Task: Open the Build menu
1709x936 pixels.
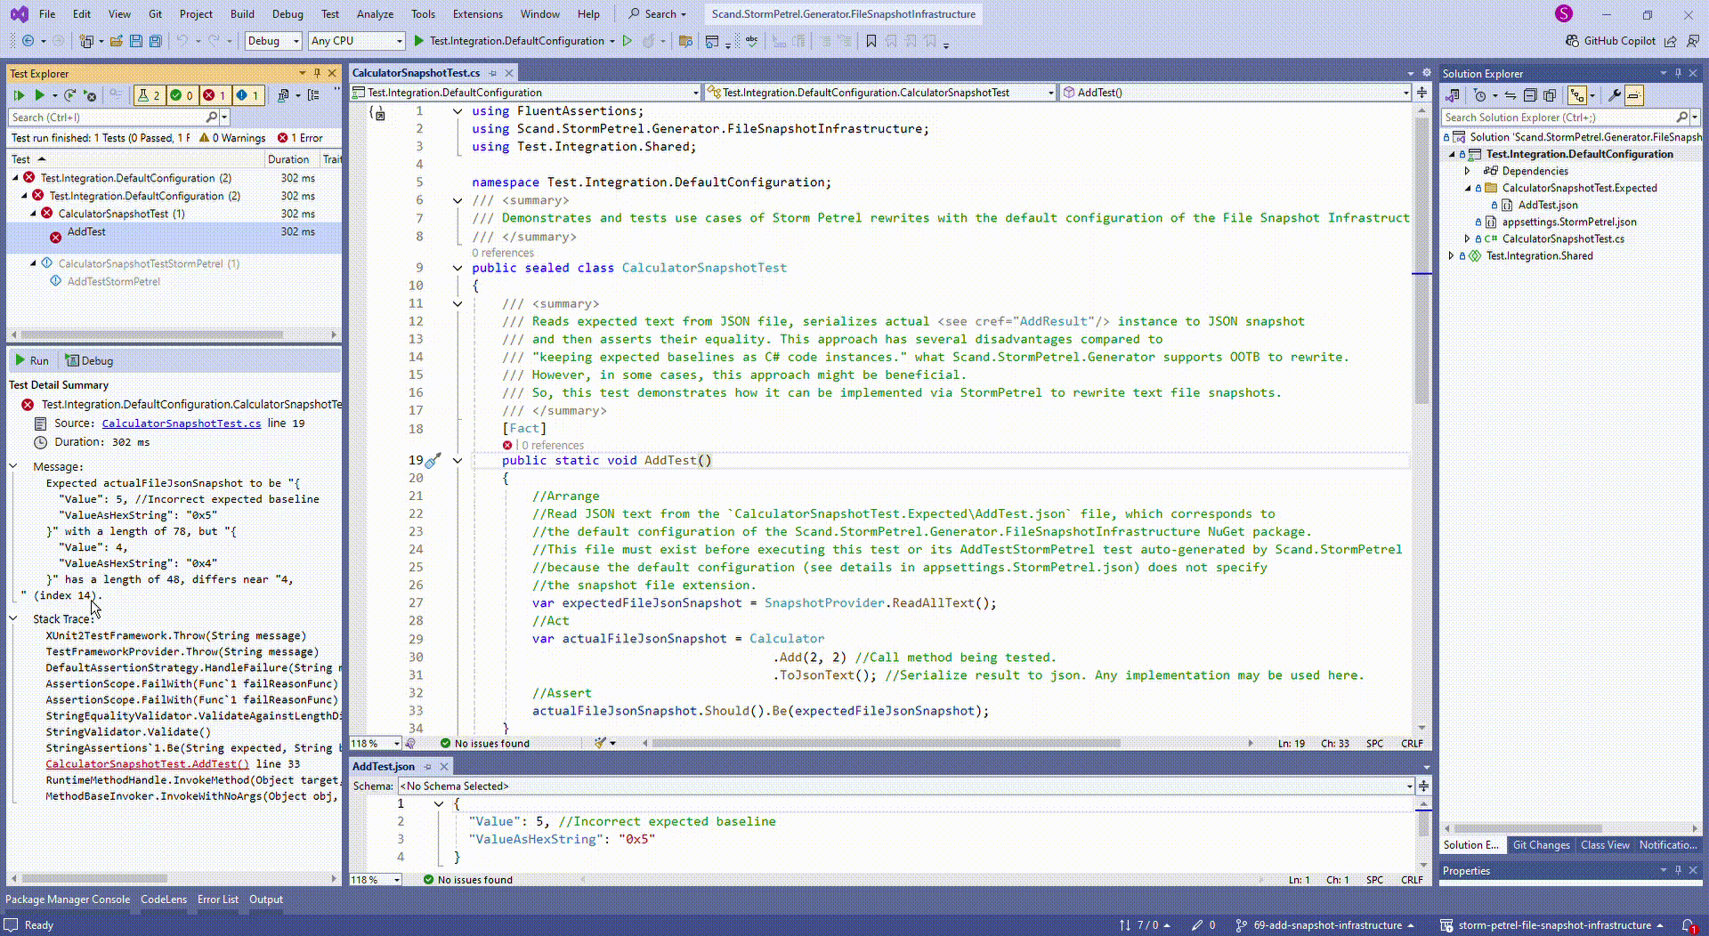Action: 242,14
